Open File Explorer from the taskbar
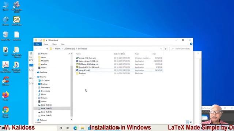The width and height of the screenshot is (234, 131). click(82, 128)
